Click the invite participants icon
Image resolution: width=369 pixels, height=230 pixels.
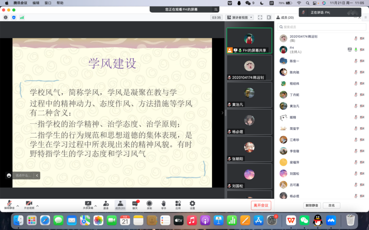[x=106, y=204]
